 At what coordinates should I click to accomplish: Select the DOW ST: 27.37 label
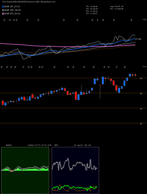tap(12, 6)
